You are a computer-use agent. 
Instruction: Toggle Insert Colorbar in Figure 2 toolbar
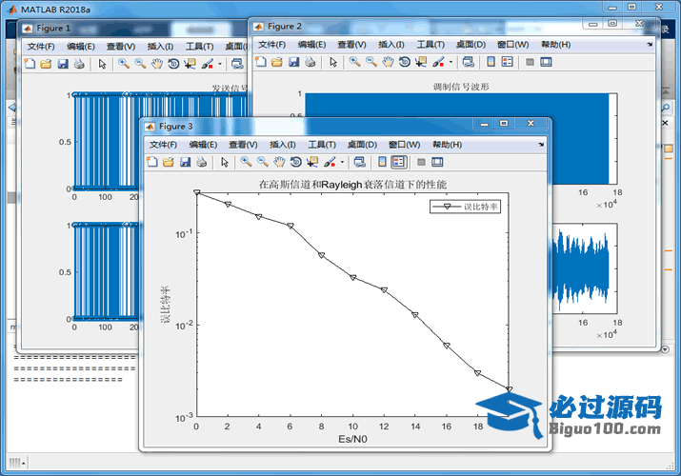491,62
